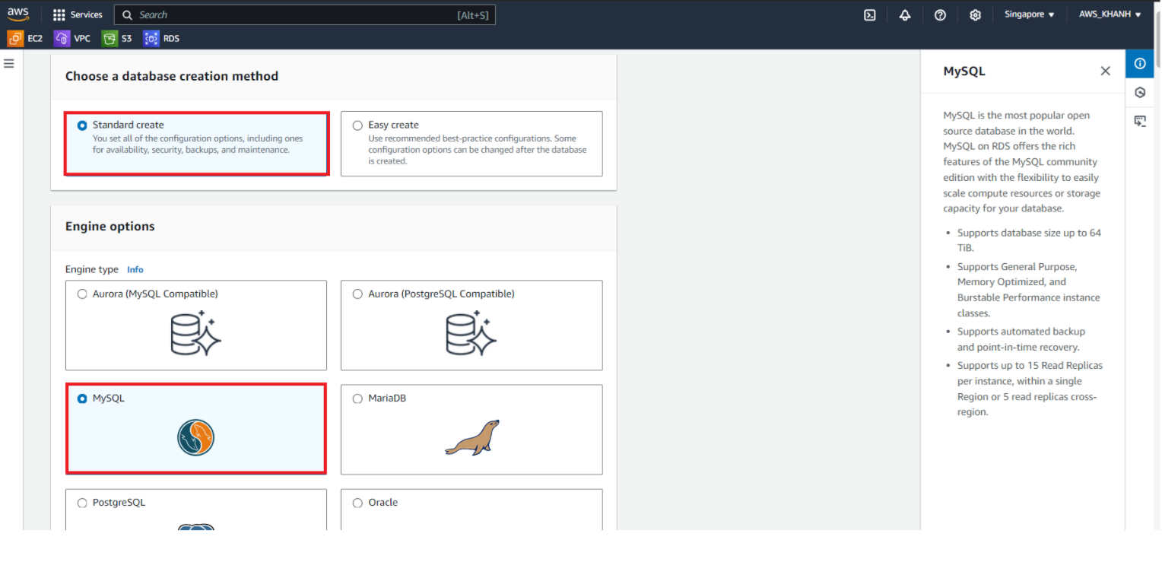Click the AWS logo home icon

pos(17,14)
